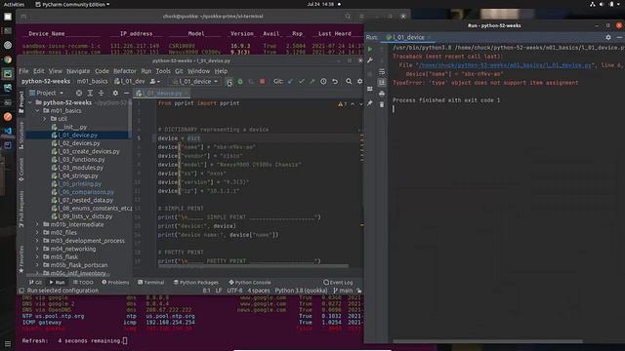Hide the Project panel with minus icon

[126, 93]
